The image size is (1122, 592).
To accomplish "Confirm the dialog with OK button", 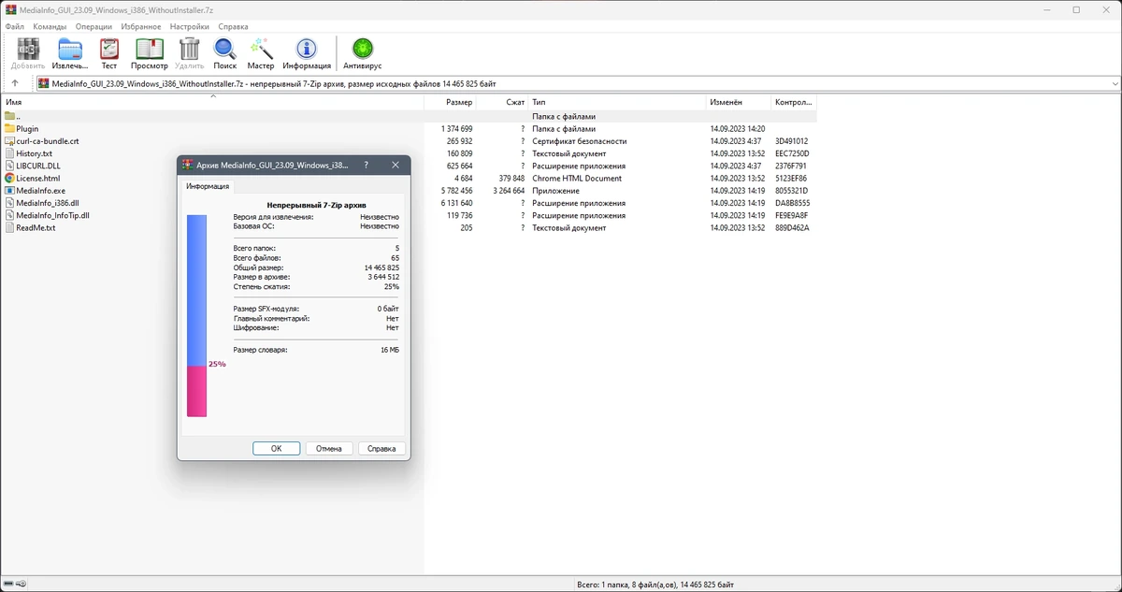I will click(x=277, y=449).
